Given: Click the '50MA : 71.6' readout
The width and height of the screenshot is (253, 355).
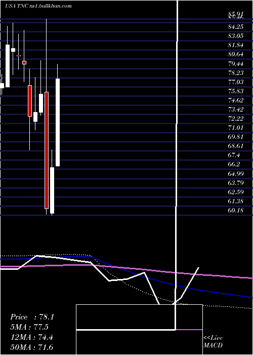Looking at the screenshot, I should (31, 347).
